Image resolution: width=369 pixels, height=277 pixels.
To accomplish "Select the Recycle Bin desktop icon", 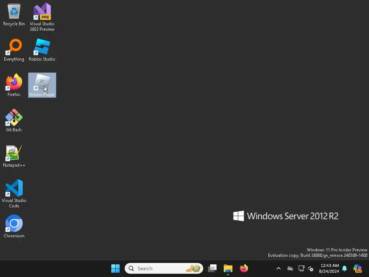I will coord(14,14).
